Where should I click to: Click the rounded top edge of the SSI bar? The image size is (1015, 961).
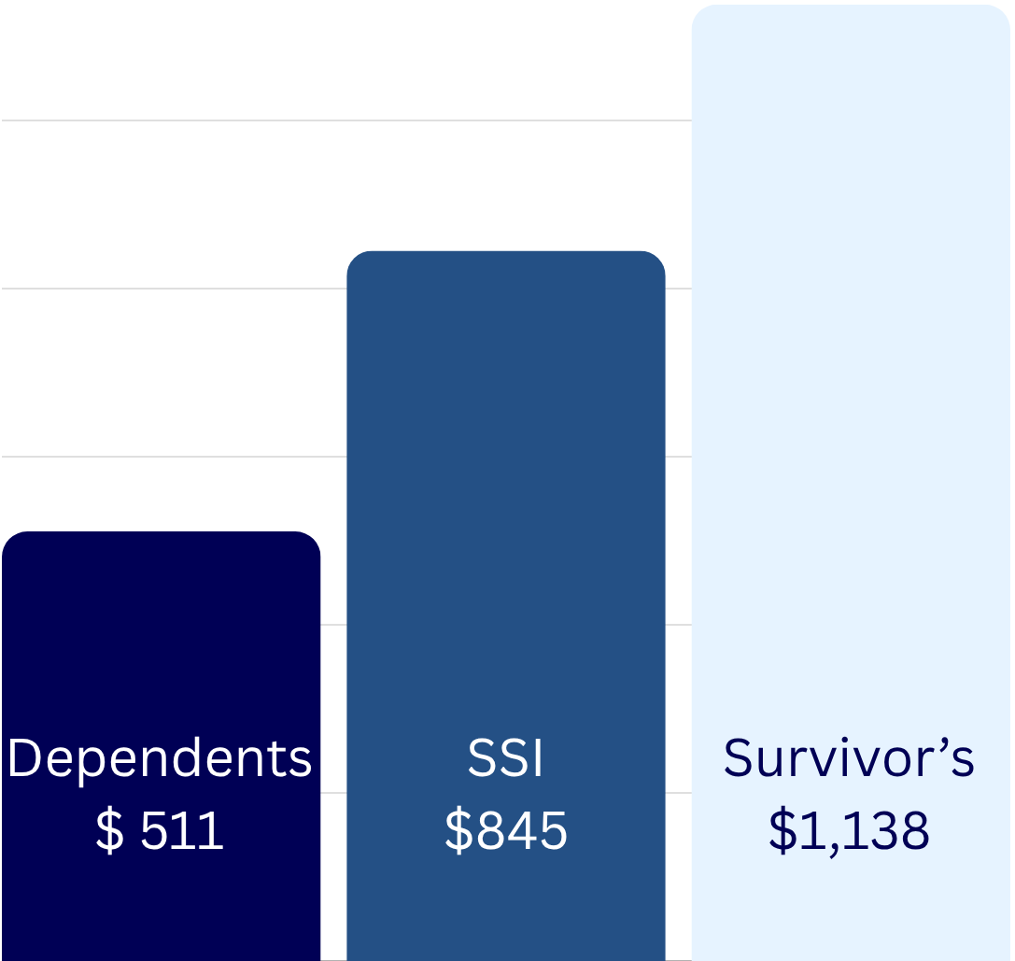[x=505, y=254]
